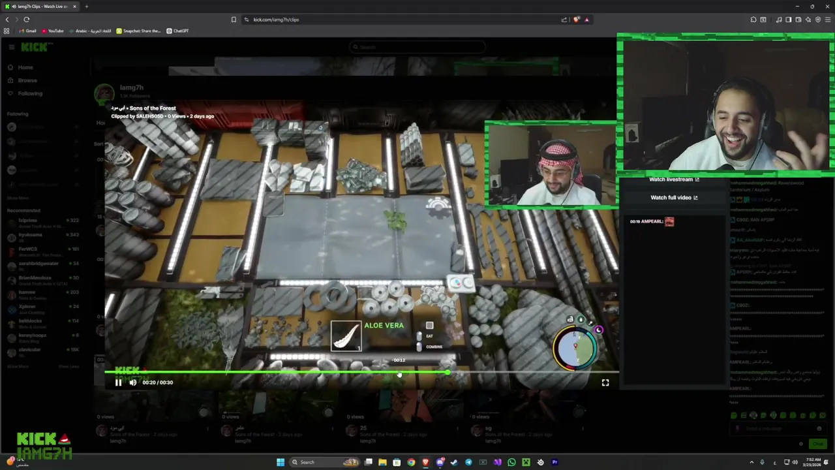The image size is (835, 470).
Task: Click the AMPEARL clip chat message at 00:19
Action: point(652,222)
